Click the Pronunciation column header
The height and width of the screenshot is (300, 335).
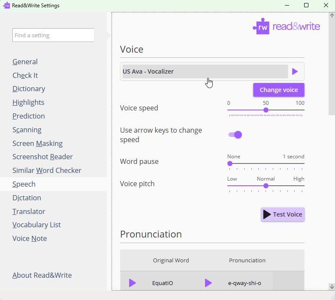[247, 260]
